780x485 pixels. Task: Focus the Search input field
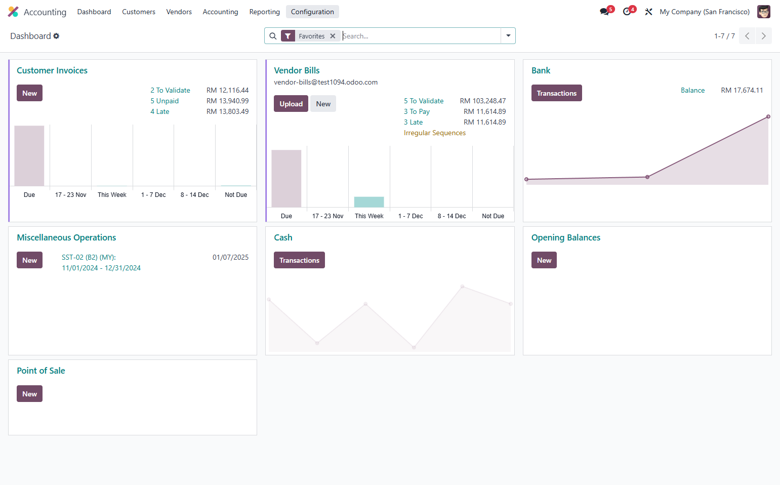pyautogui.click(x=421, y=36)
